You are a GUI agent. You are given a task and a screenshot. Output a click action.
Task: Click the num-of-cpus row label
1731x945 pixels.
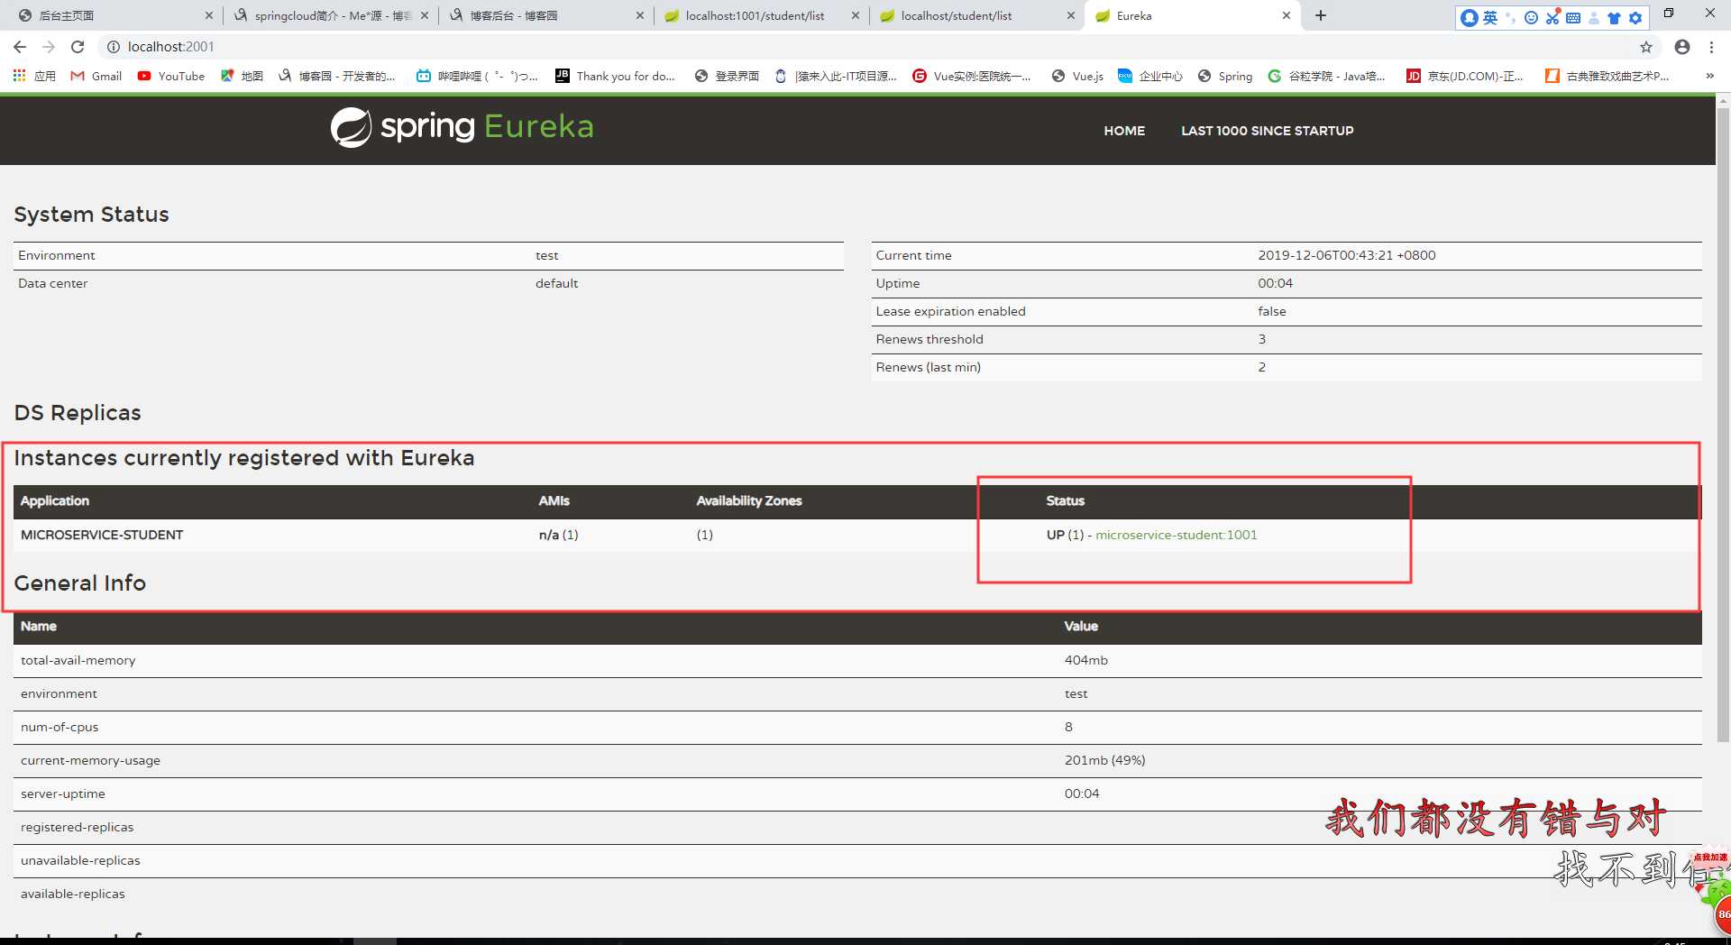(x=60, y=727)
